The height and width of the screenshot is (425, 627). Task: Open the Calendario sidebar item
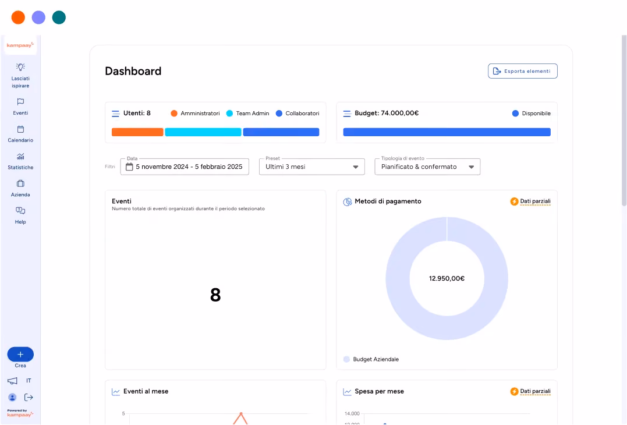(x=20, y=133)
